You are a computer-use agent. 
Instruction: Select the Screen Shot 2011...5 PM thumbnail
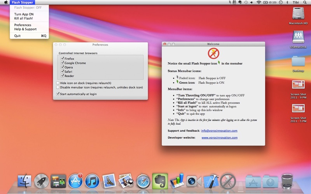[x=298, y=108]
